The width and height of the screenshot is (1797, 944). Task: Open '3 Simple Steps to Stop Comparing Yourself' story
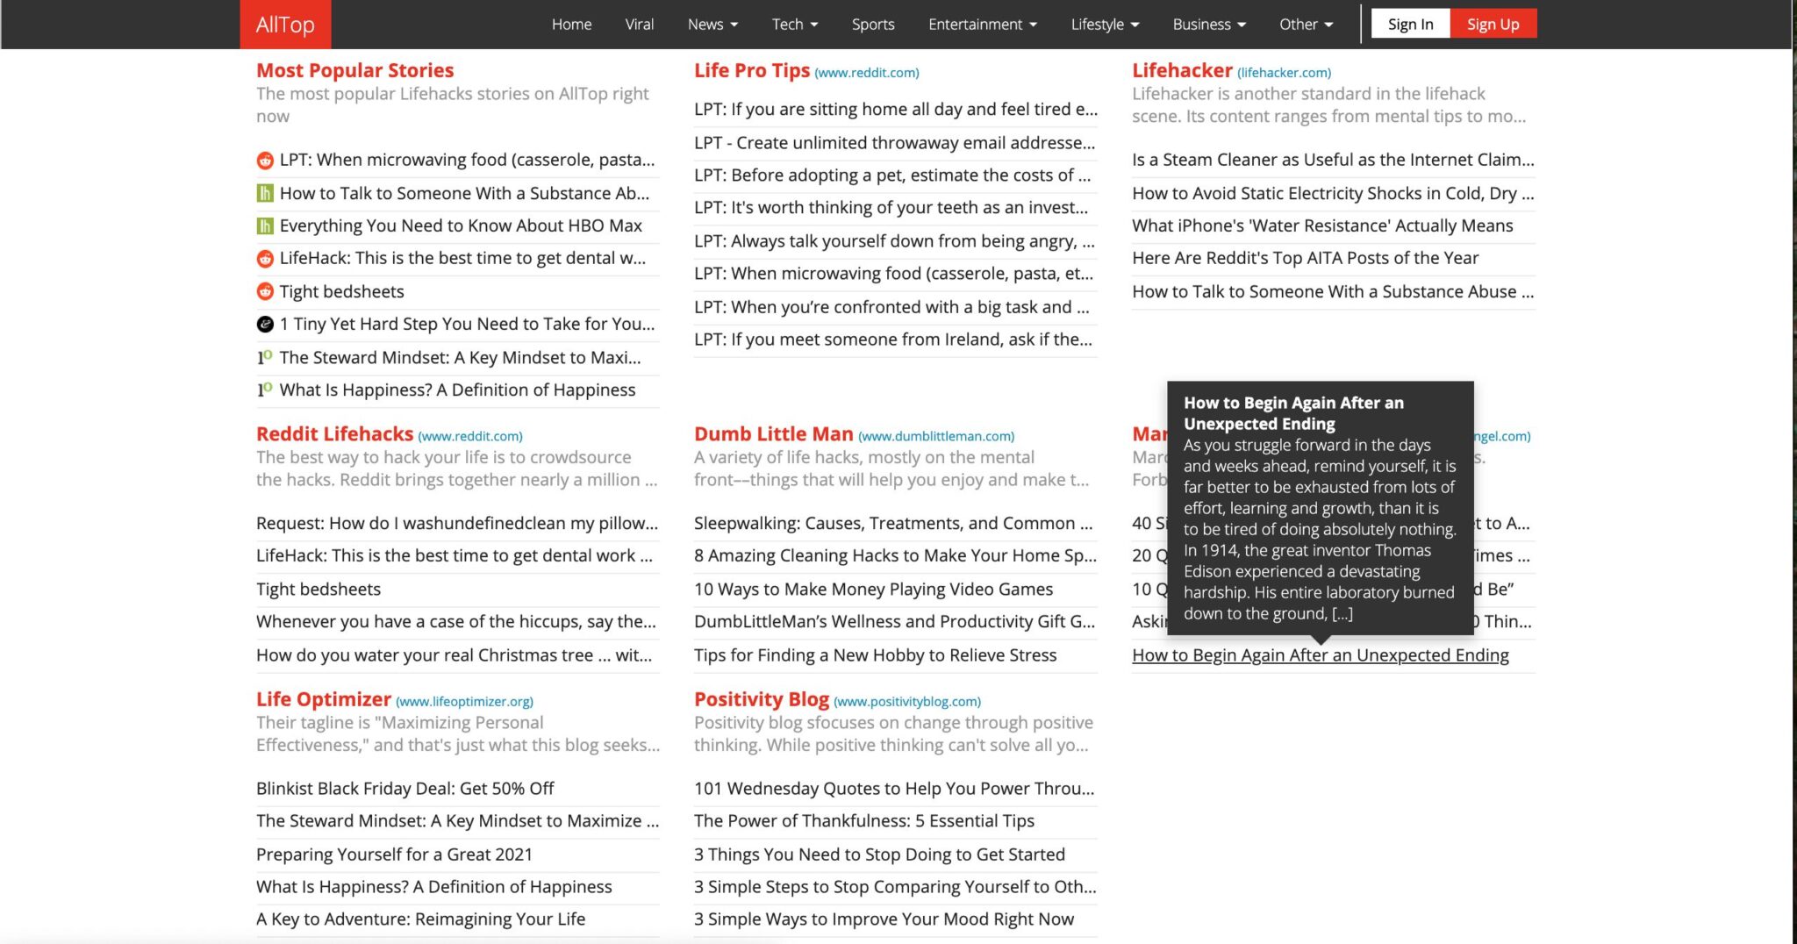895,886
